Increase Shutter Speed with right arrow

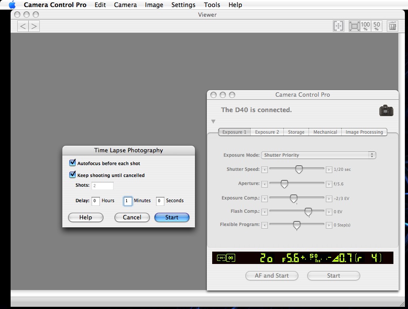coord(329,170)
